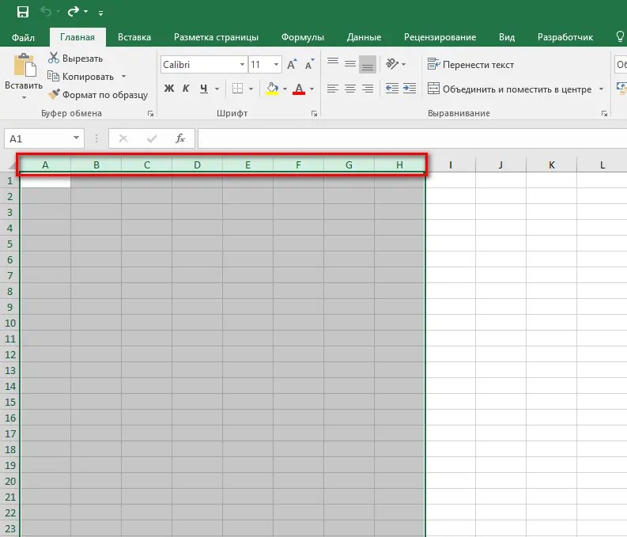
Task: Expand the Borders dropdown arrow
Action: [x=251, y=89]
